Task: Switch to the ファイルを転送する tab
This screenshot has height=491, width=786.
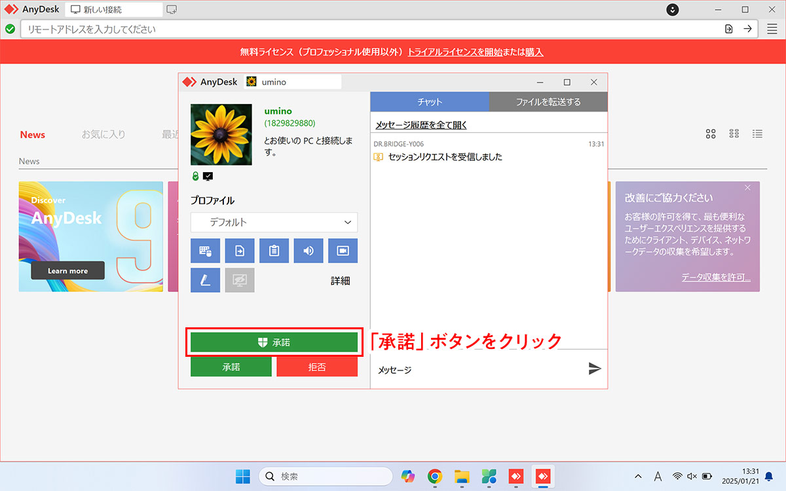Action: [548, 101]
